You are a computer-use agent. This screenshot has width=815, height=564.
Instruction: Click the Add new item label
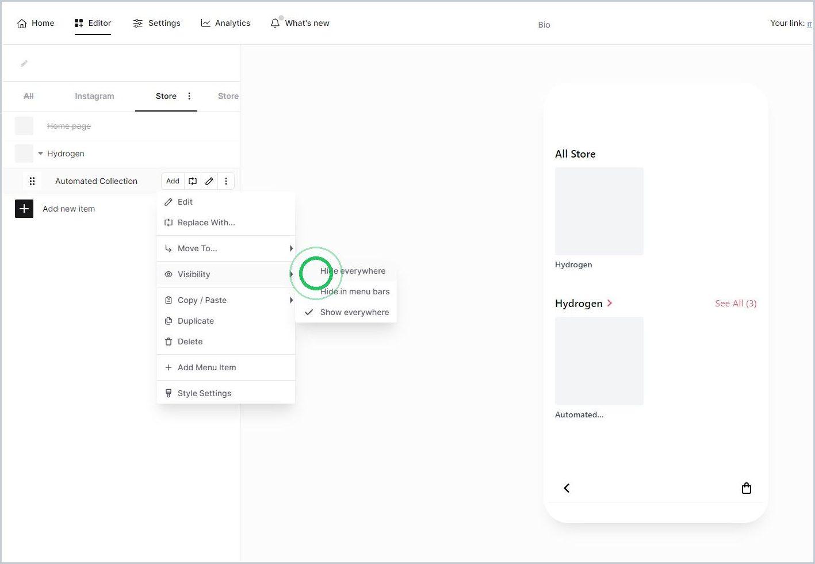[68, 209]
